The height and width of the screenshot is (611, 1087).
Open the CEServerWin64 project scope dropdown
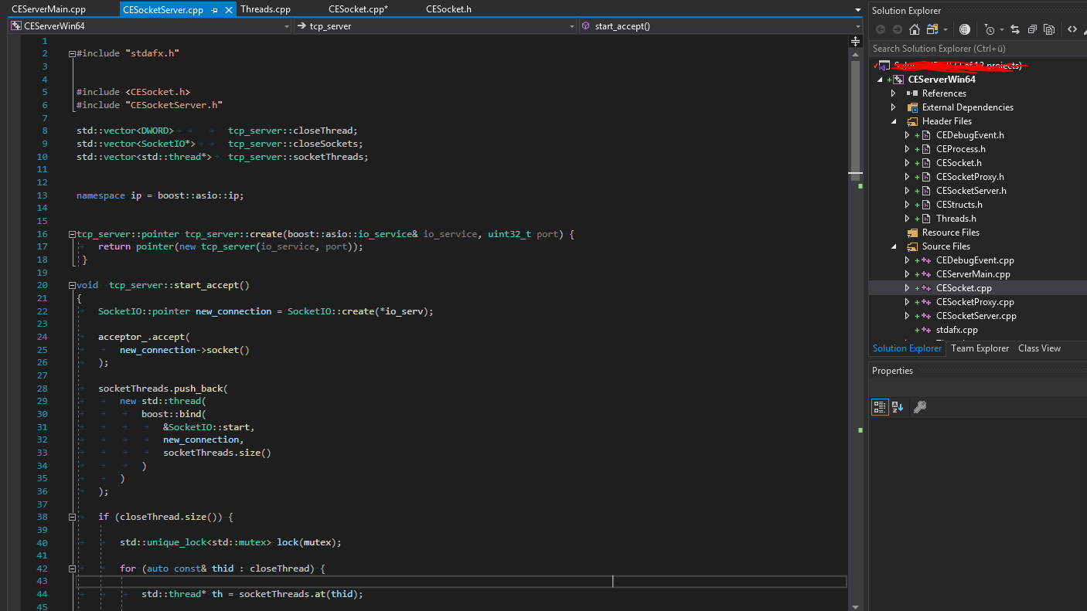(286, 26)
